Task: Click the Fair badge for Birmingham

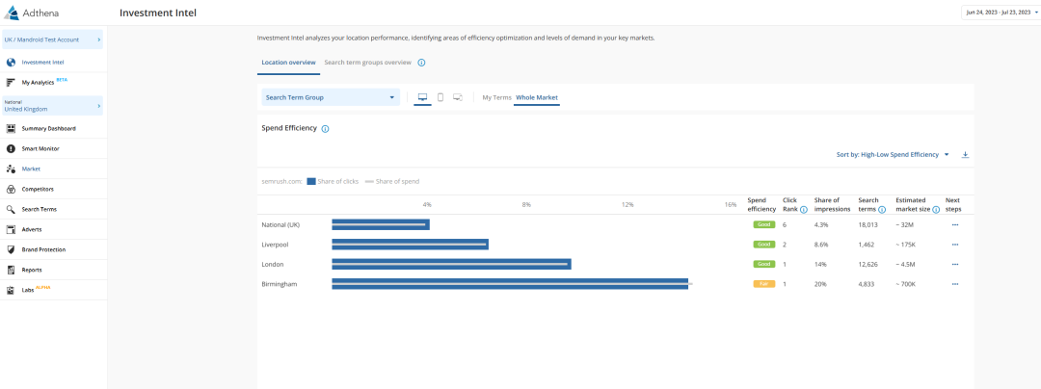Action: [764, 284]
